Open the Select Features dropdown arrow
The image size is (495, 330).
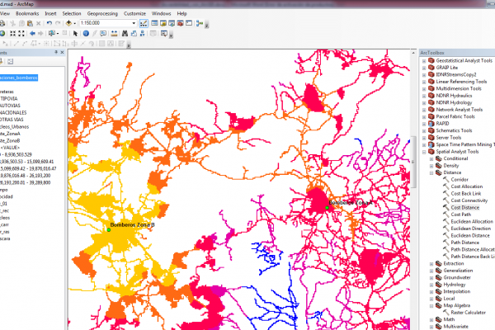click(x=58, y=34)
